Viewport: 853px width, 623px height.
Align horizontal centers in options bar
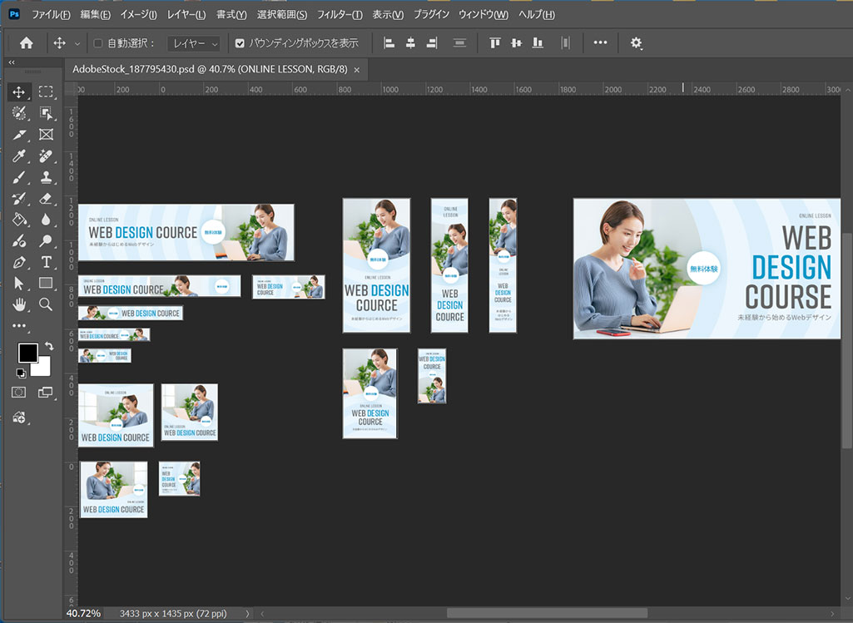(410, 43)
